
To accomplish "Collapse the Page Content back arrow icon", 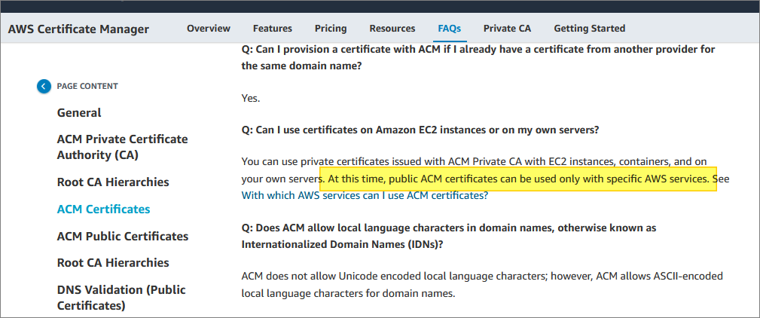I will (x=44, y=87).
